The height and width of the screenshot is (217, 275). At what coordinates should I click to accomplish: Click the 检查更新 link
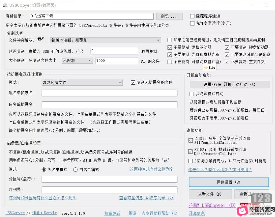[112, 213]
